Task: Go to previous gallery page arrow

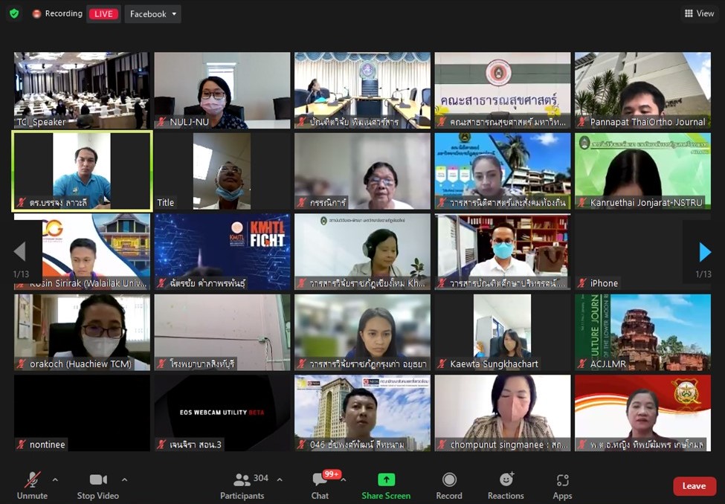Action: point(20,252)
